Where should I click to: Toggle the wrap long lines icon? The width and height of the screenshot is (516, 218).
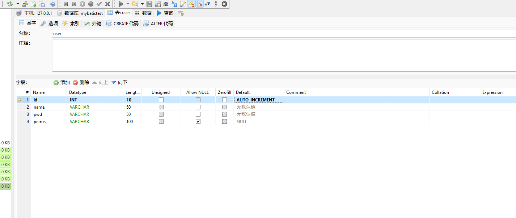tap(208, 4)
